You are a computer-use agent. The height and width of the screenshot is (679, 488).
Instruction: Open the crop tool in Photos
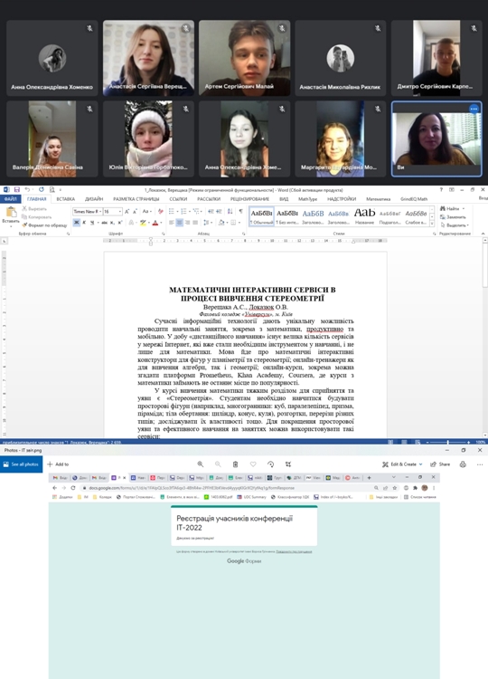288,464
